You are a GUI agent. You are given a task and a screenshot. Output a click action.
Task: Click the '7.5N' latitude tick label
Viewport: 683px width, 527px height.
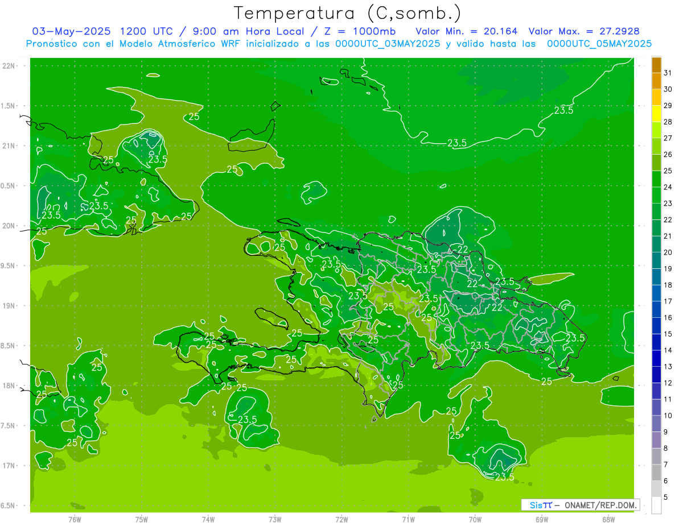point(9,425)
